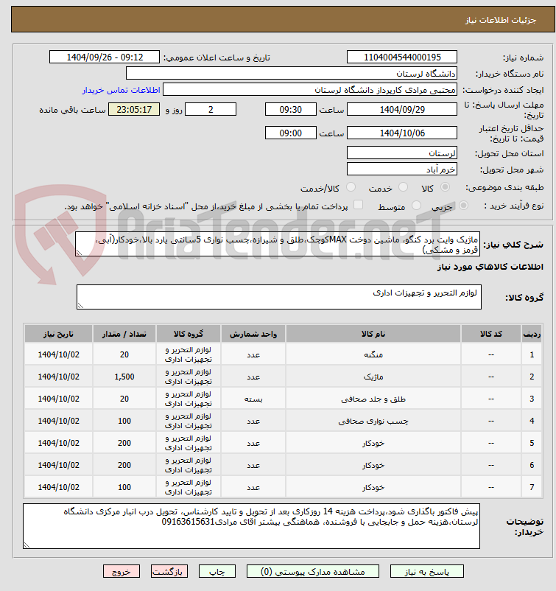This screenshot has height=591, width=556.
Task: Click the تعداد / مقدار column header
Action: [x=124, y=334]
